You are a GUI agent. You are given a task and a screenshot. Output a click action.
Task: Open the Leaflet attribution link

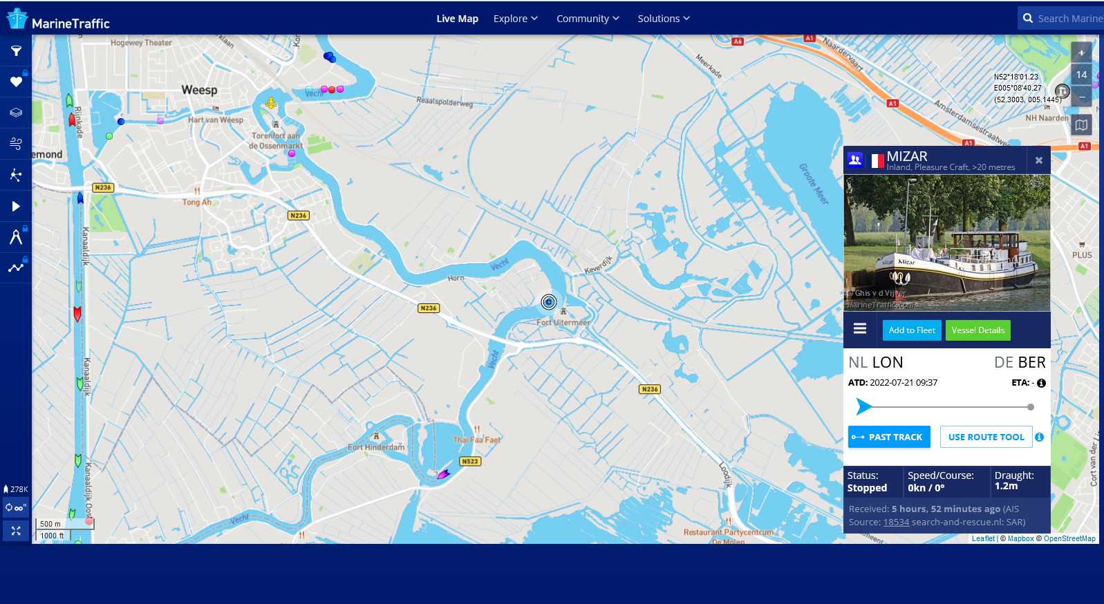coord(983,538)
